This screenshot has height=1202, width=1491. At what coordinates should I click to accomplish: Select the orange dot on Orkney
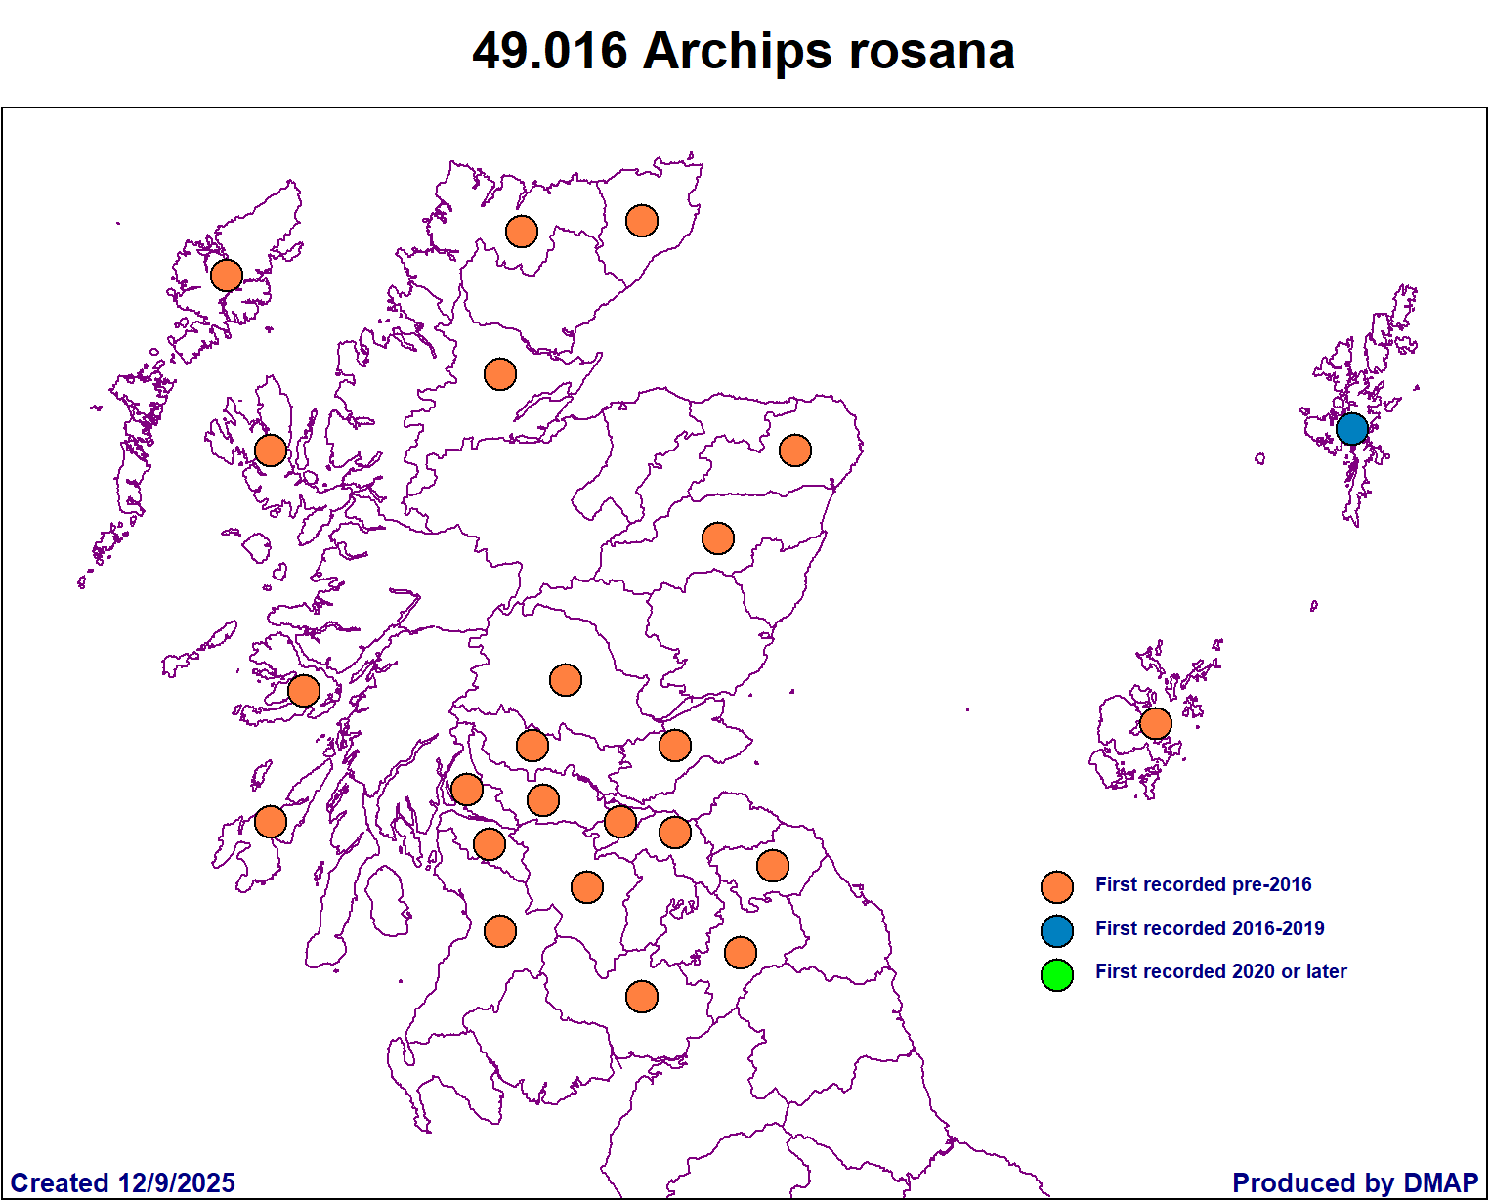click(1155, 724)
